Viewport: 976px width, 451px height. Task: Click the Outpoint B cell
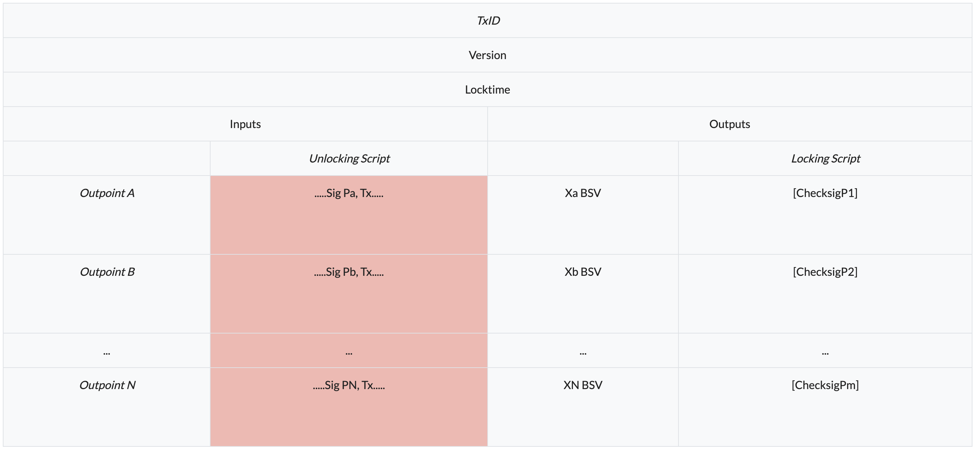tap(107, 272)
